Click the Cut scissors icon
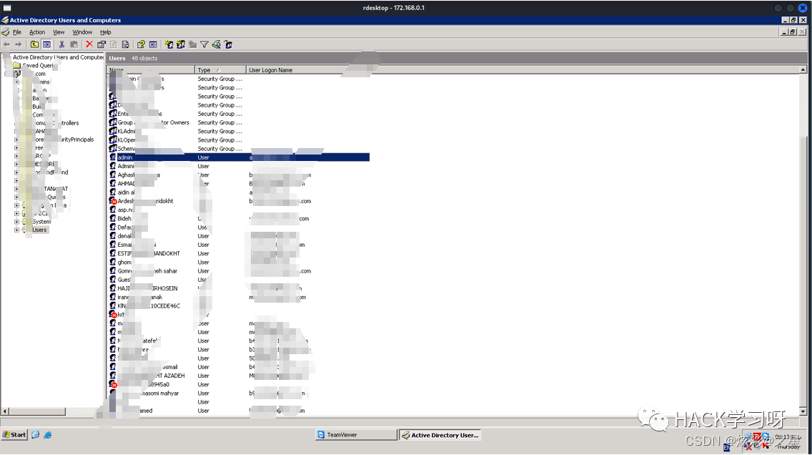 point(61,44)
